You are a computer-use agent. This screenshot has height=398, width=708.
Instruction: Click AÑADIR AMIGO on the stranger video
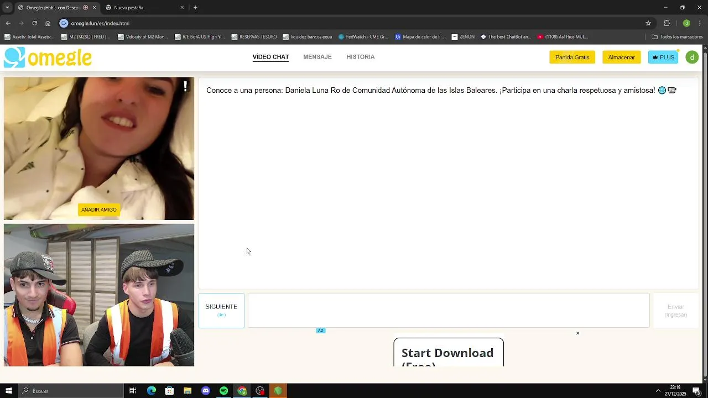[99, 210]
